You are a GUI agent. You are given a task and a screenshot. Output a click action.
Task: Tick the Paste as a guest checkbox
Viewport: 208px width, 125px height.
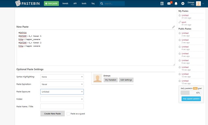[x=68, y=114]
